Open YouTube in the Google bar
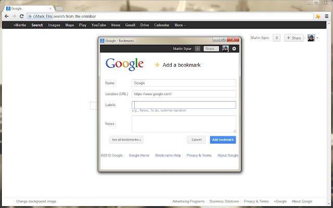 click(99, 25)
